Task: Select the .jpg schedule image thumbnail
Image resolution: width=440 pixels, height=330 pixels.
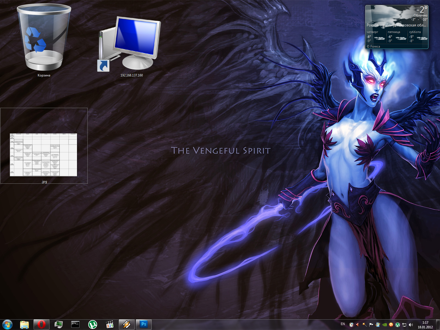Action: [43, 155]
